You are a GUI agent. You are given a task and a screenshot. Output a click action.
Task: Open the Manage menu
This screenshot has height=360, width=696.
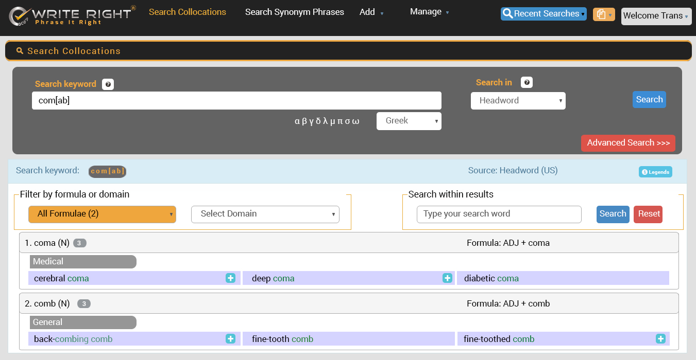(x=429, y=12)
